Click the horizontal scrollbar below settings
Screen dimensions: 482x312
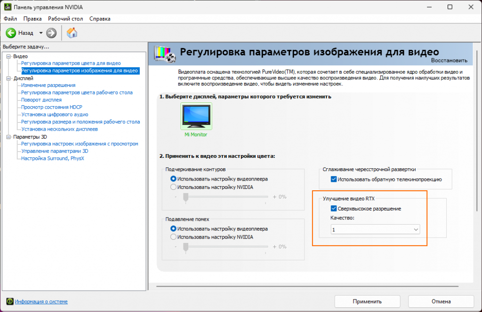click(x=307, y=286)
